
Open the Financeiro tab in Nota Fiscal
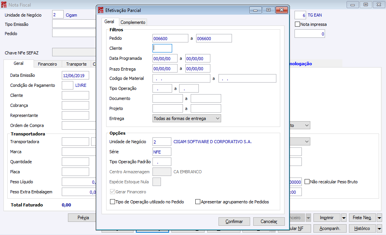pos(47,64)
